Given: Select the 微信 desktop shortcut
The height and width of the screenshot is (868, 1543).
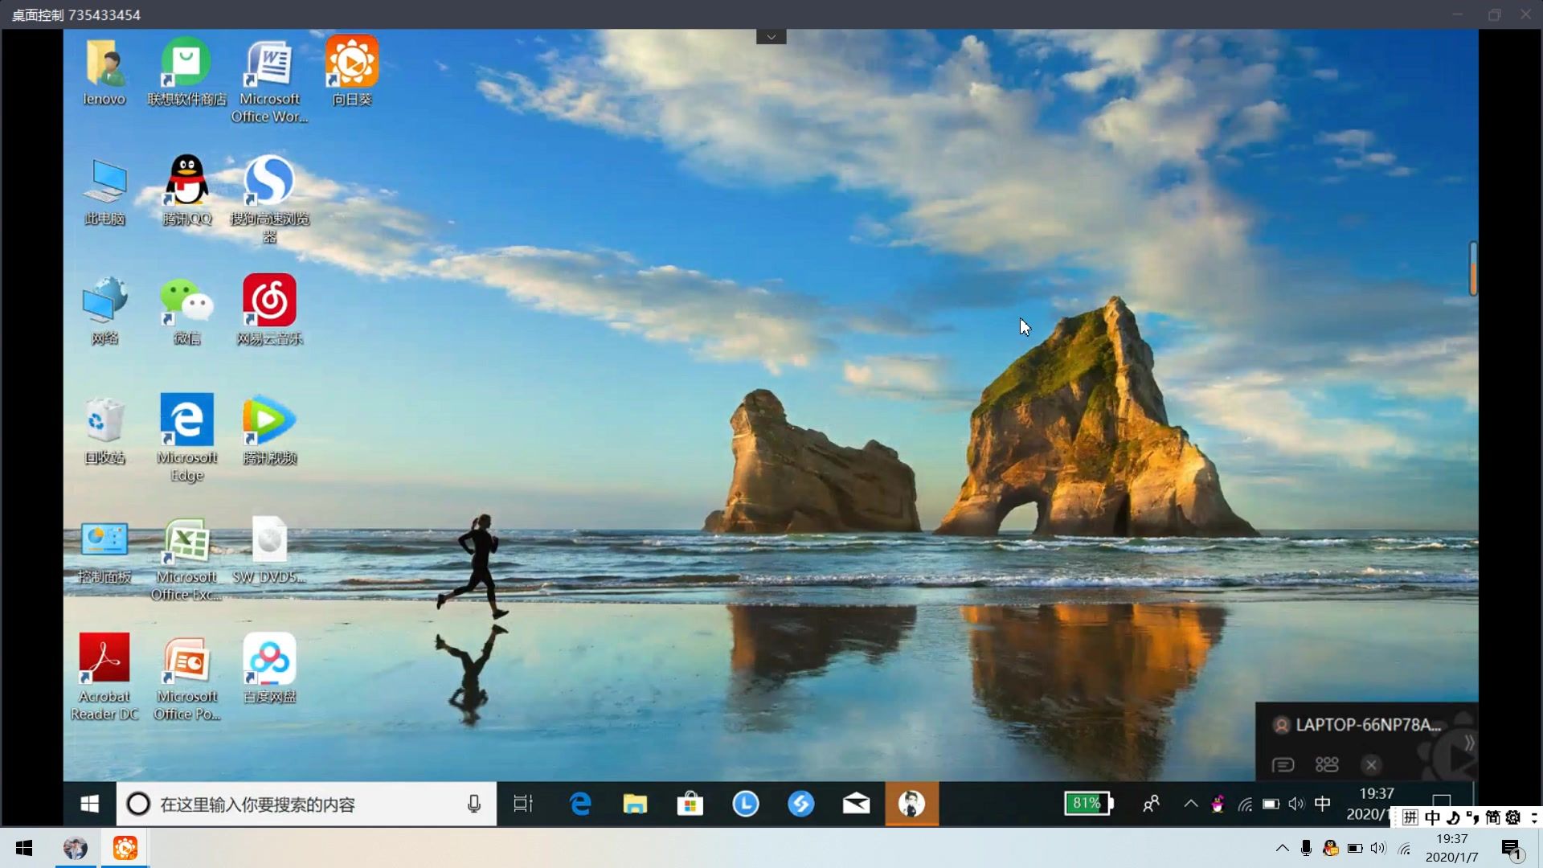Looking at the screenshot, I should pyautogui.click(x=186, y=311).
